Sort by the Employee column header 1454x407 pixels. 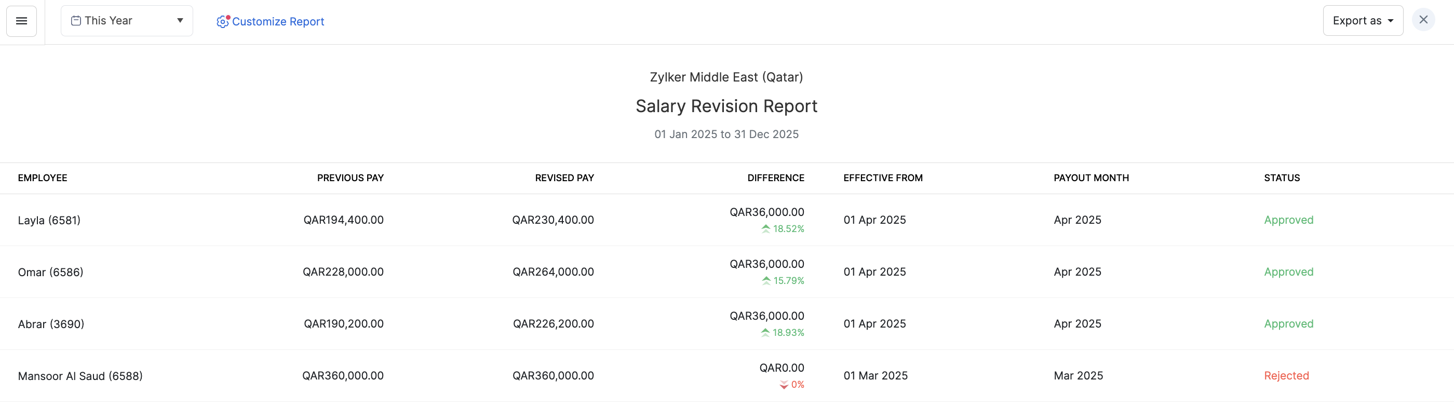[43, 178]
